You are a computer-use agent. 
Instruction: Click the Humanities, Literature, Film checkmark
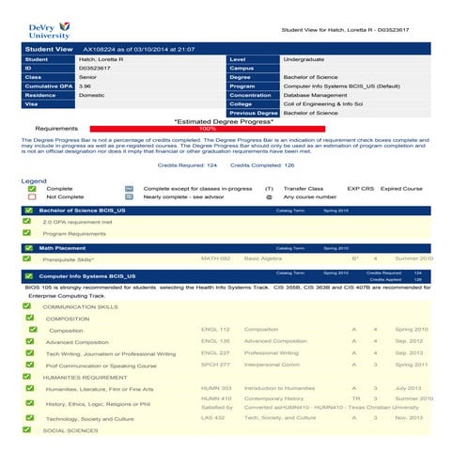(x=30, y=388)
